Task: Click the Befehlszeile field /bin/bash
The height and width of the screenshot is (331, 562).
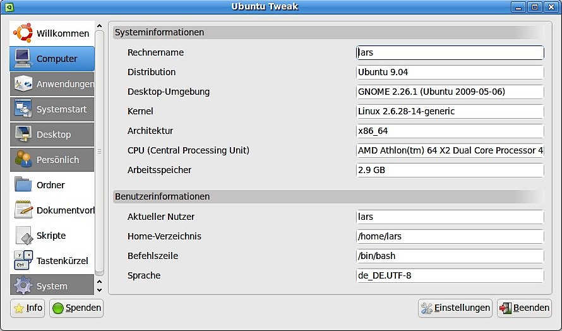Action: [x=450, y=256]
